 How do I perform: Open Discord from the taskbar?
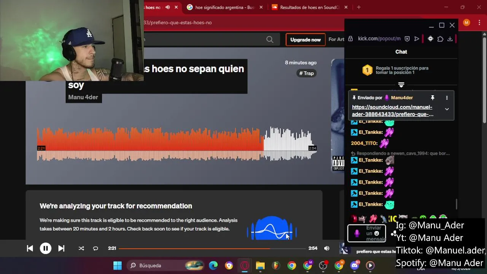click(355, 265)
